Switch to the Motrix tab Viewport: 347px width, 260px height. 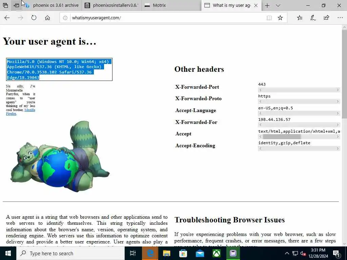pos(171,5)
